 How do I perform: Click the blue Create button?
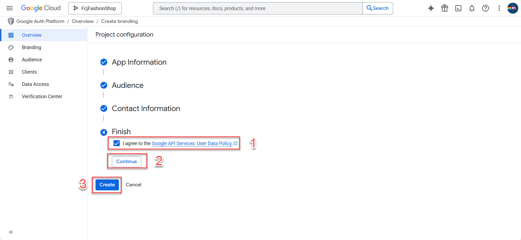[107, 185]
